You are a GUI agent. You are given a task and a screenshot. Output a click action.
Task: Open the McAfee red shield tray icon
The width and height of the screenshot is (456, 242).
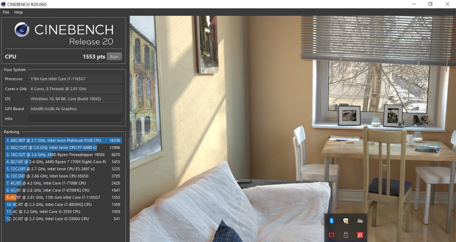(x=332, y=235)
